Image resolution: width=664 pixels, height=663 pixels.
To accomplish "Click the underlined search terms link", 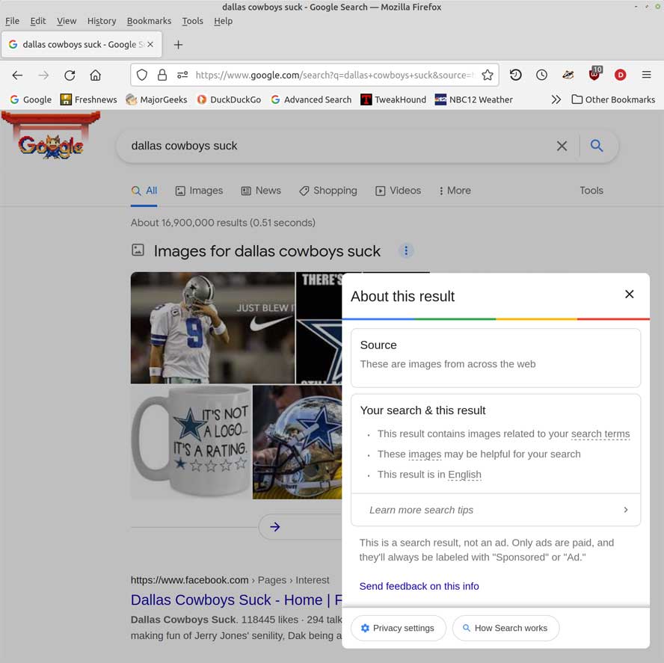I will [x=600, y=434].
